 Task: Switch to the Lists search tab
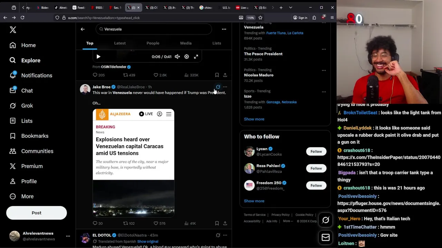(x=217, y=43)
